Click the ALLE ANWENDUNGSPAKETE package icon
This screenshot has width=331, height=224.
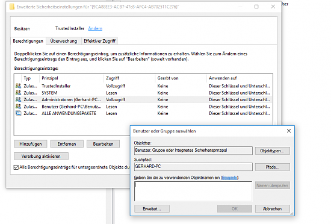click(19, 113)
